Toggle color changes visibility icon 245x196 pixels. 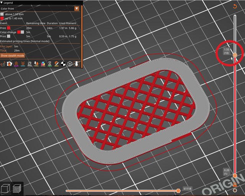coord(43,64)
